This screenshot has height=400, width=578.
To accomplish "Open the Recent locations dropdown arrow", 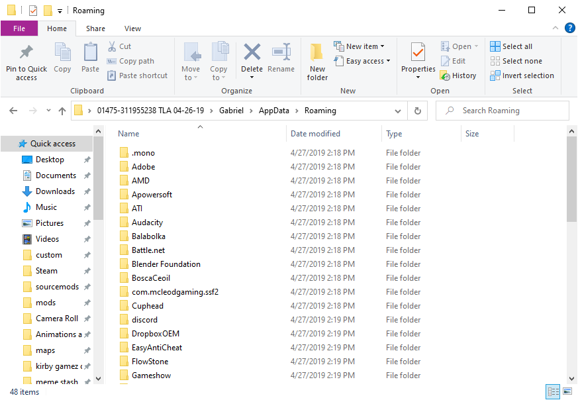I will point(48,110).
